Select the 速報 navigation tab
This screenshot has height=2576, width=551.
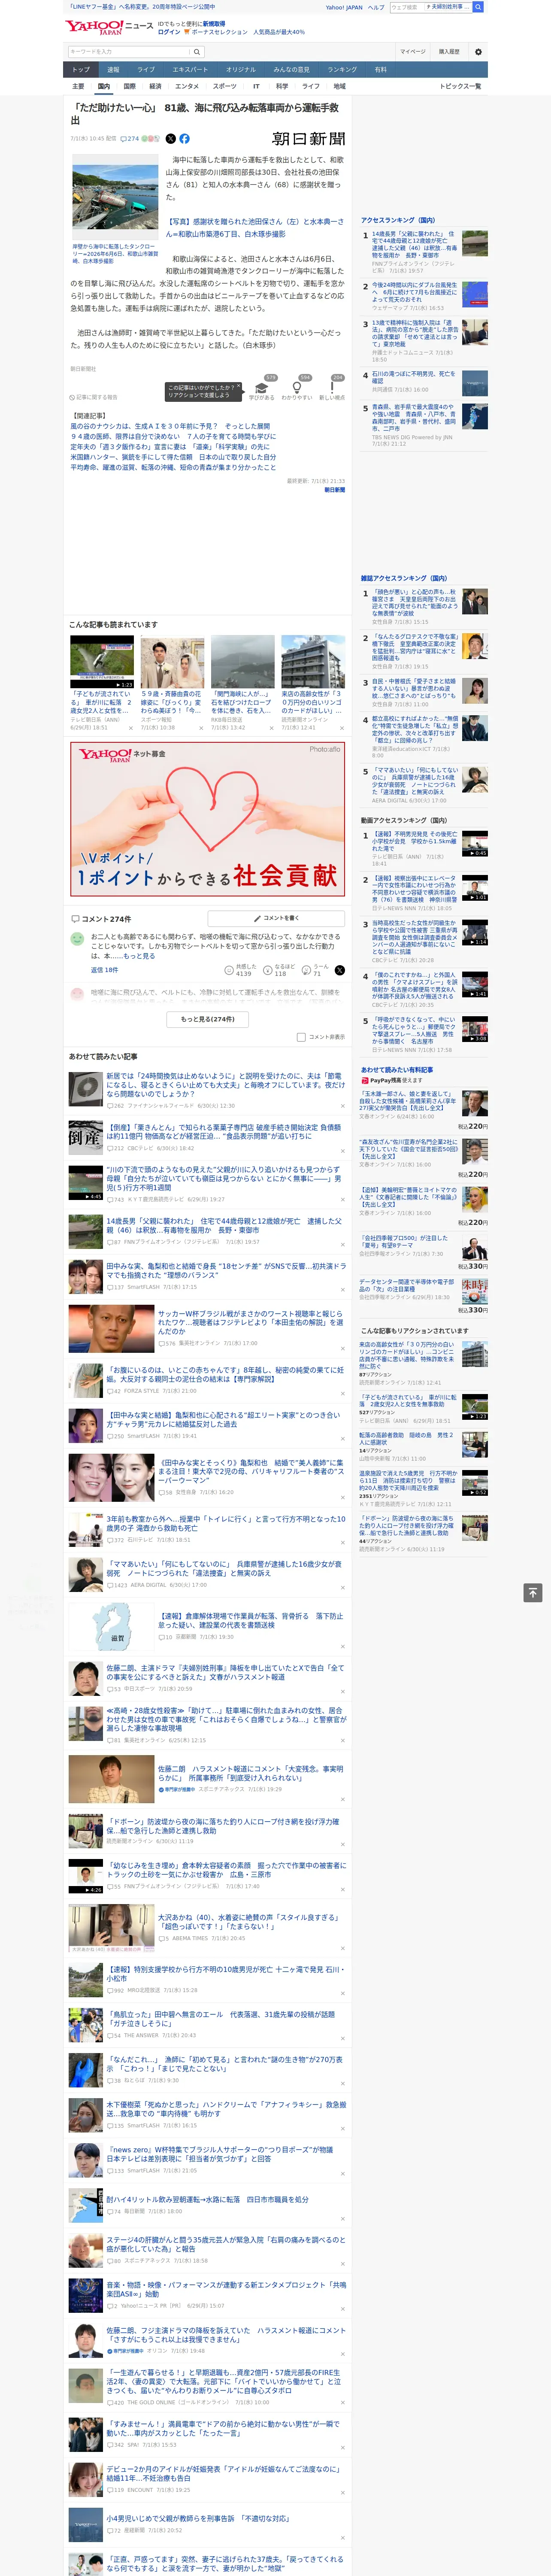[x=113, y=70]
